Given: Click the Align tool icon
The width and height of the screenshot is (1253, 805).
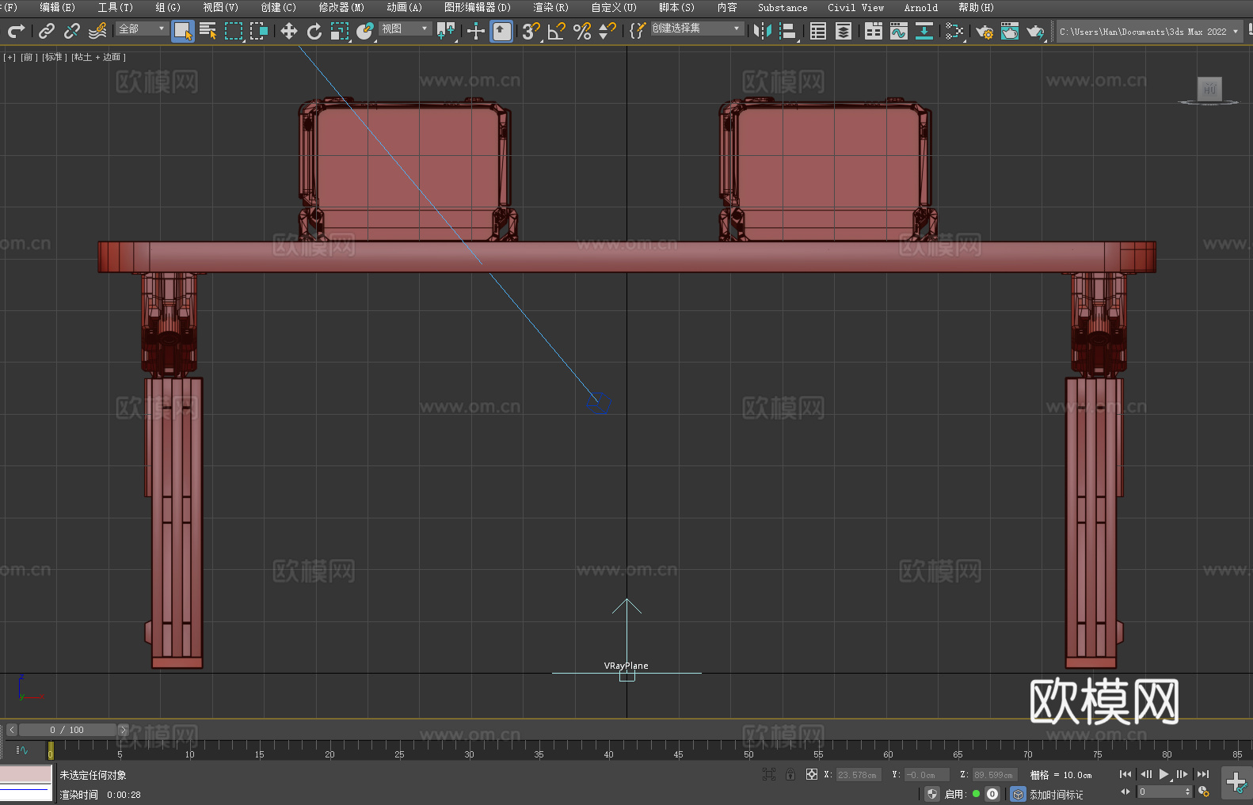Looking at the screenshot, I should (x=788, y=31).
